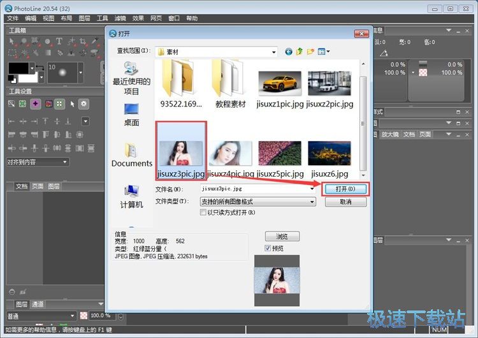Uncheck the preview checkbox
The height and width of the screenshot is (338, 478).
click(268, 248)
